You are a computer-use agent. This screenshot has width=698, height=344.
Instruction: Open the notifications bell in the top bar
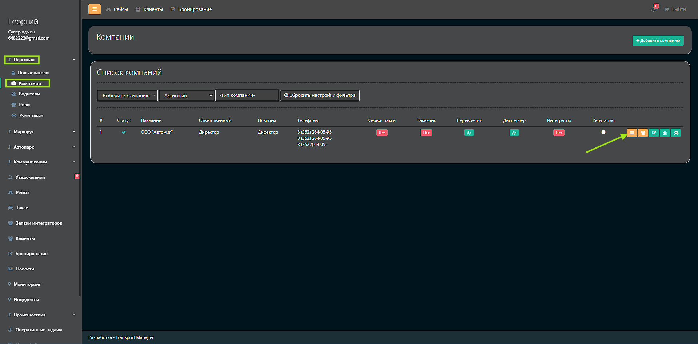pos(653,9)
